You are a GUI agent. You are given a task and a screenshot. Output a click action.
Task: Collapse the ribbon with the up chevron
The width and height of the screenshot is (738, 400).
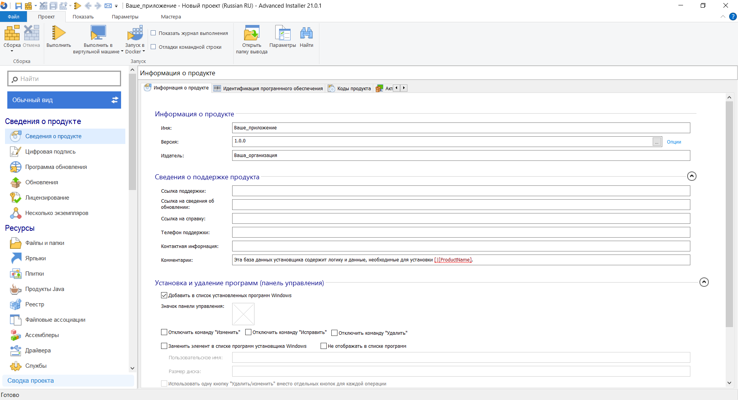723,17
